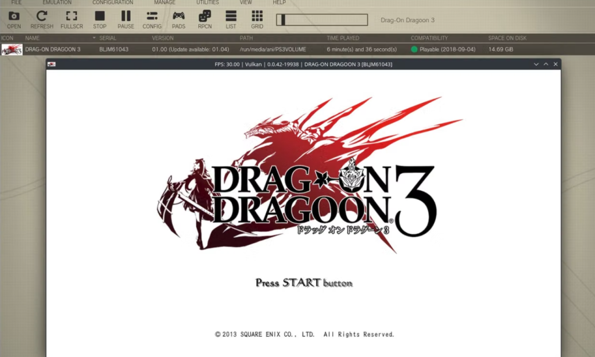This screenshot has height=357, width=595.
Task: Open the Emulation menu
Action: pos(57,2)
